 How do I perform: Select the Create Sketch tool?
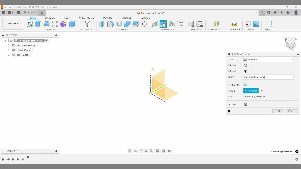click(30, 24)
